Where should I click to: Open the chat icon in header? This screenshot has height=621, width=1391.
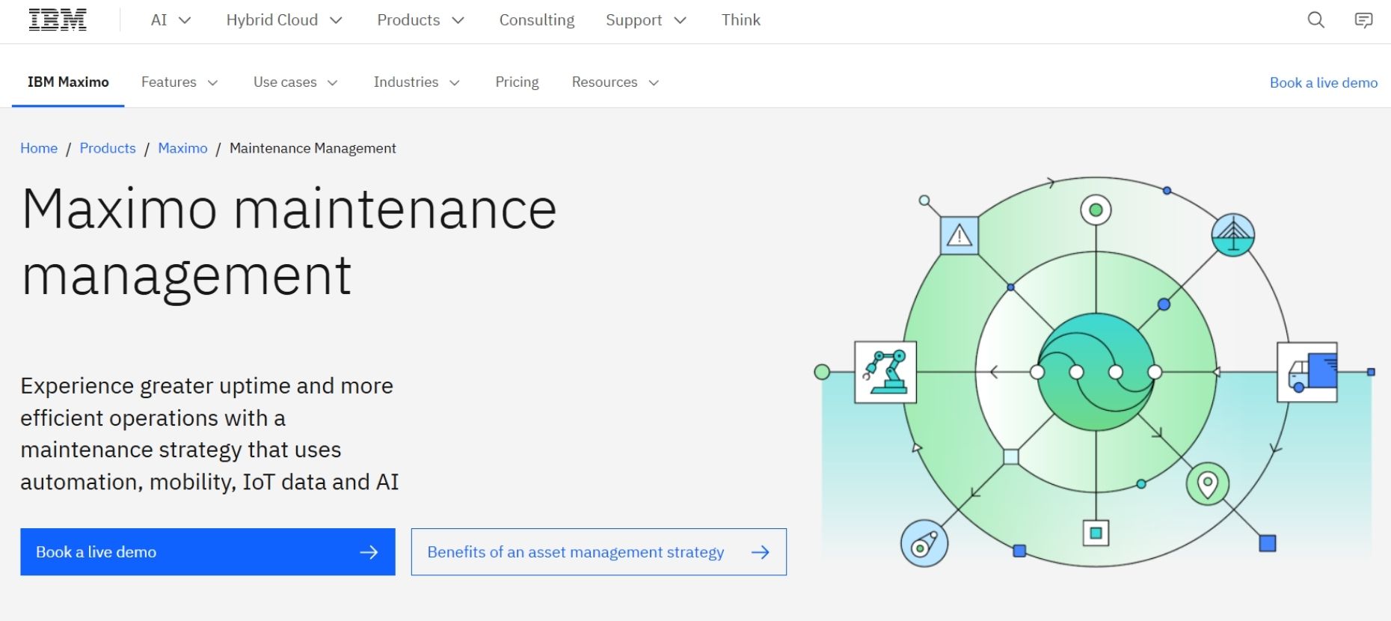pos(1363,20)
